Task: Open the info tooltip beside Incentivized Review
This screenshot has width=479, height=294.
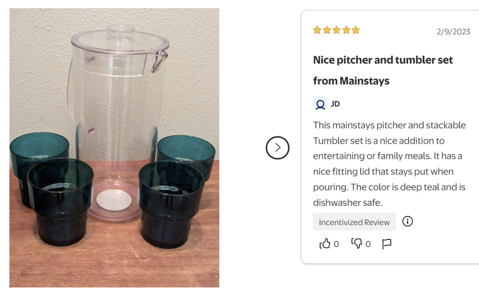Action: 407,221
